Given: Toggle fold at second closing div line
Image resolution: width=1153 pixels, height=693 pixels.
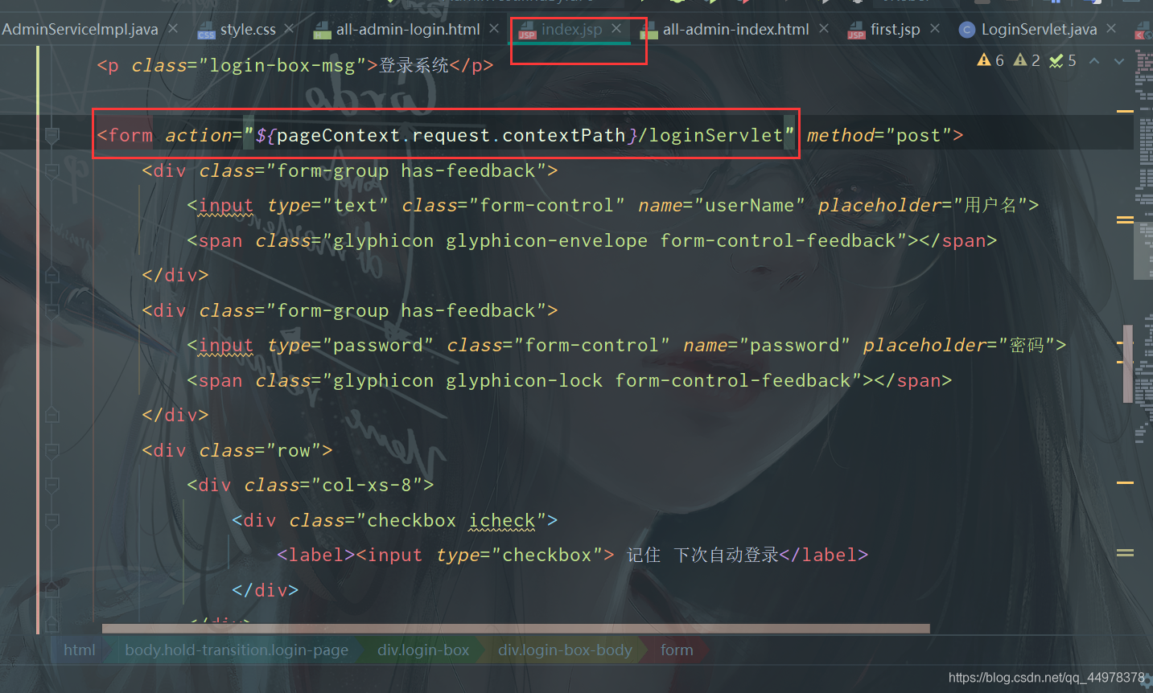Looking at the screenshot, I should tap(52, 416).
